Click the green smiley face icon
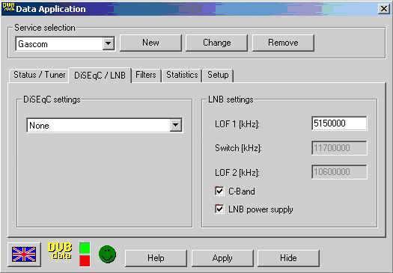393x273 pixels. coord(107,254)
